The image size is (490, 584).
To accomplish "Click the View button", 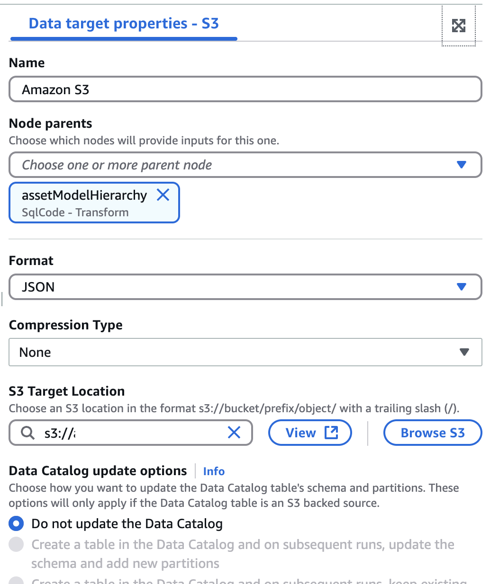I will [x=310, y=432].
